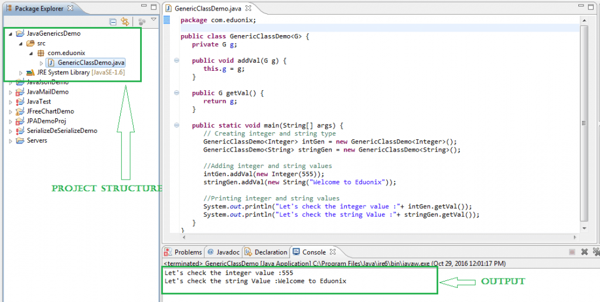The width and height of the screenshot is (600, 302).
Task: Minimize the editor area
Action: coord(581,7)
